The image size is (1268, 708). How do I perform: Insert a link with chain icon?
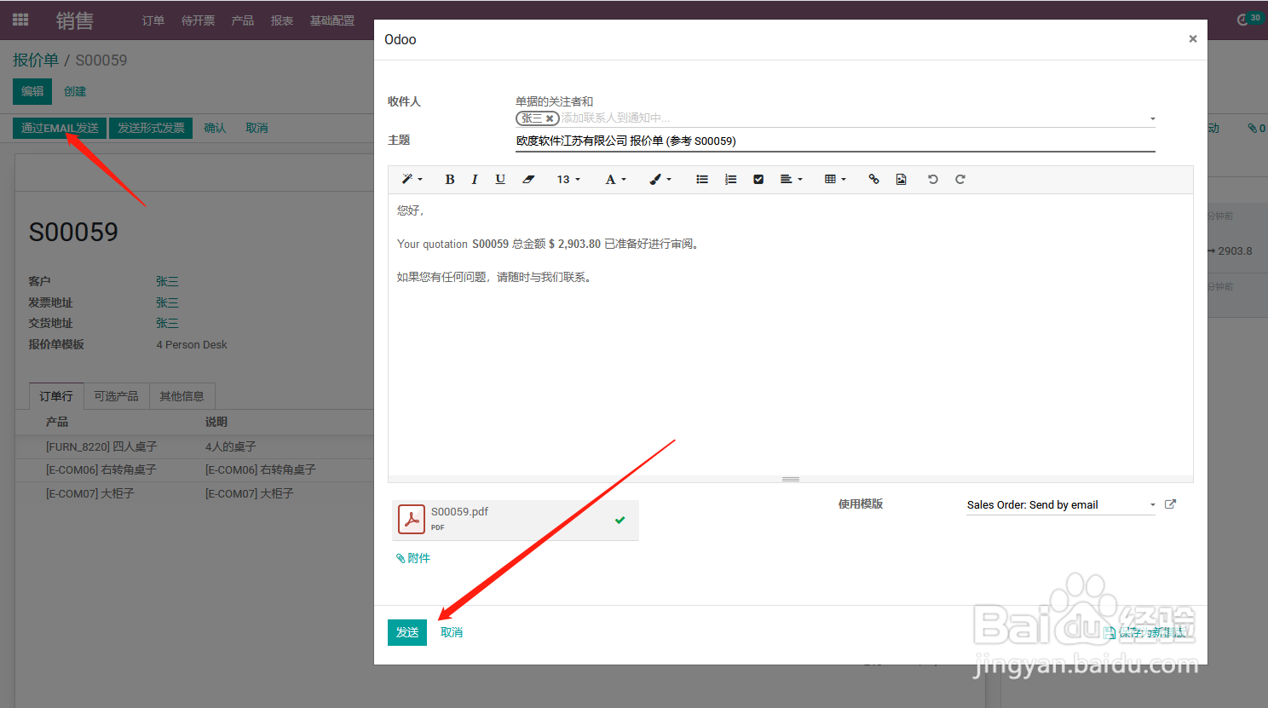pos(873,179)
